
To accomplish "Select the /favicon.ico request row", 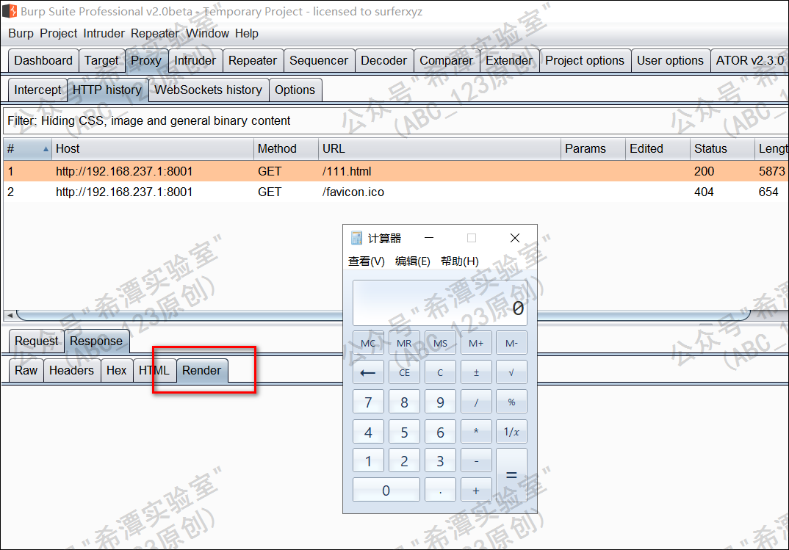I will coord(395,192).
